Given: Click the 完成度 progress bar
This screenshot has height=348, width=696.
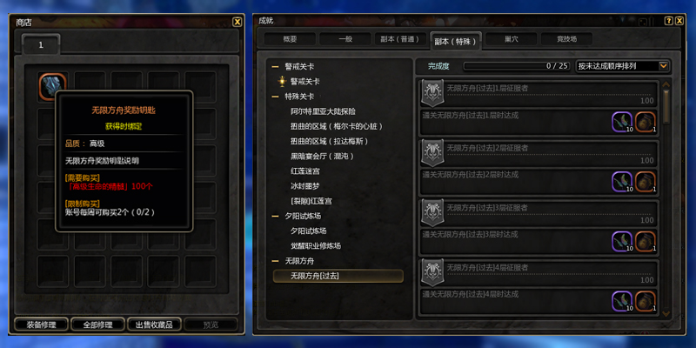Looking at the screenshot, I should (x=517, y=66).
